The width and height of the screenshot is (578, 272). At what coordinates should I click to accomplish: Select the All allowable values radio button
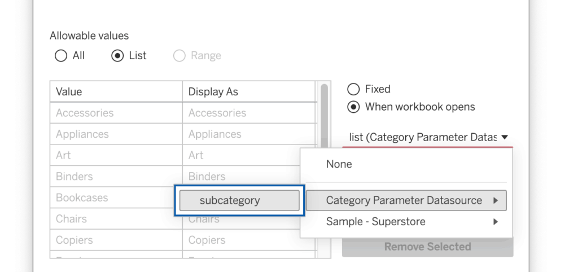coord(61,56)
